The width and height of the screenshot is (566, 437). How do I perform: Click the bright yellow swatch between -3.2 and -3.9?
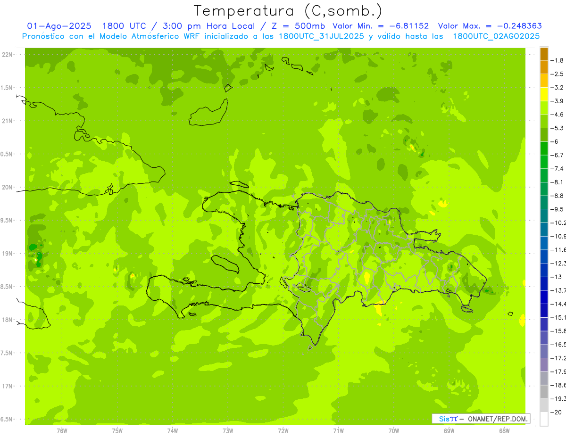tap(544, 94)
